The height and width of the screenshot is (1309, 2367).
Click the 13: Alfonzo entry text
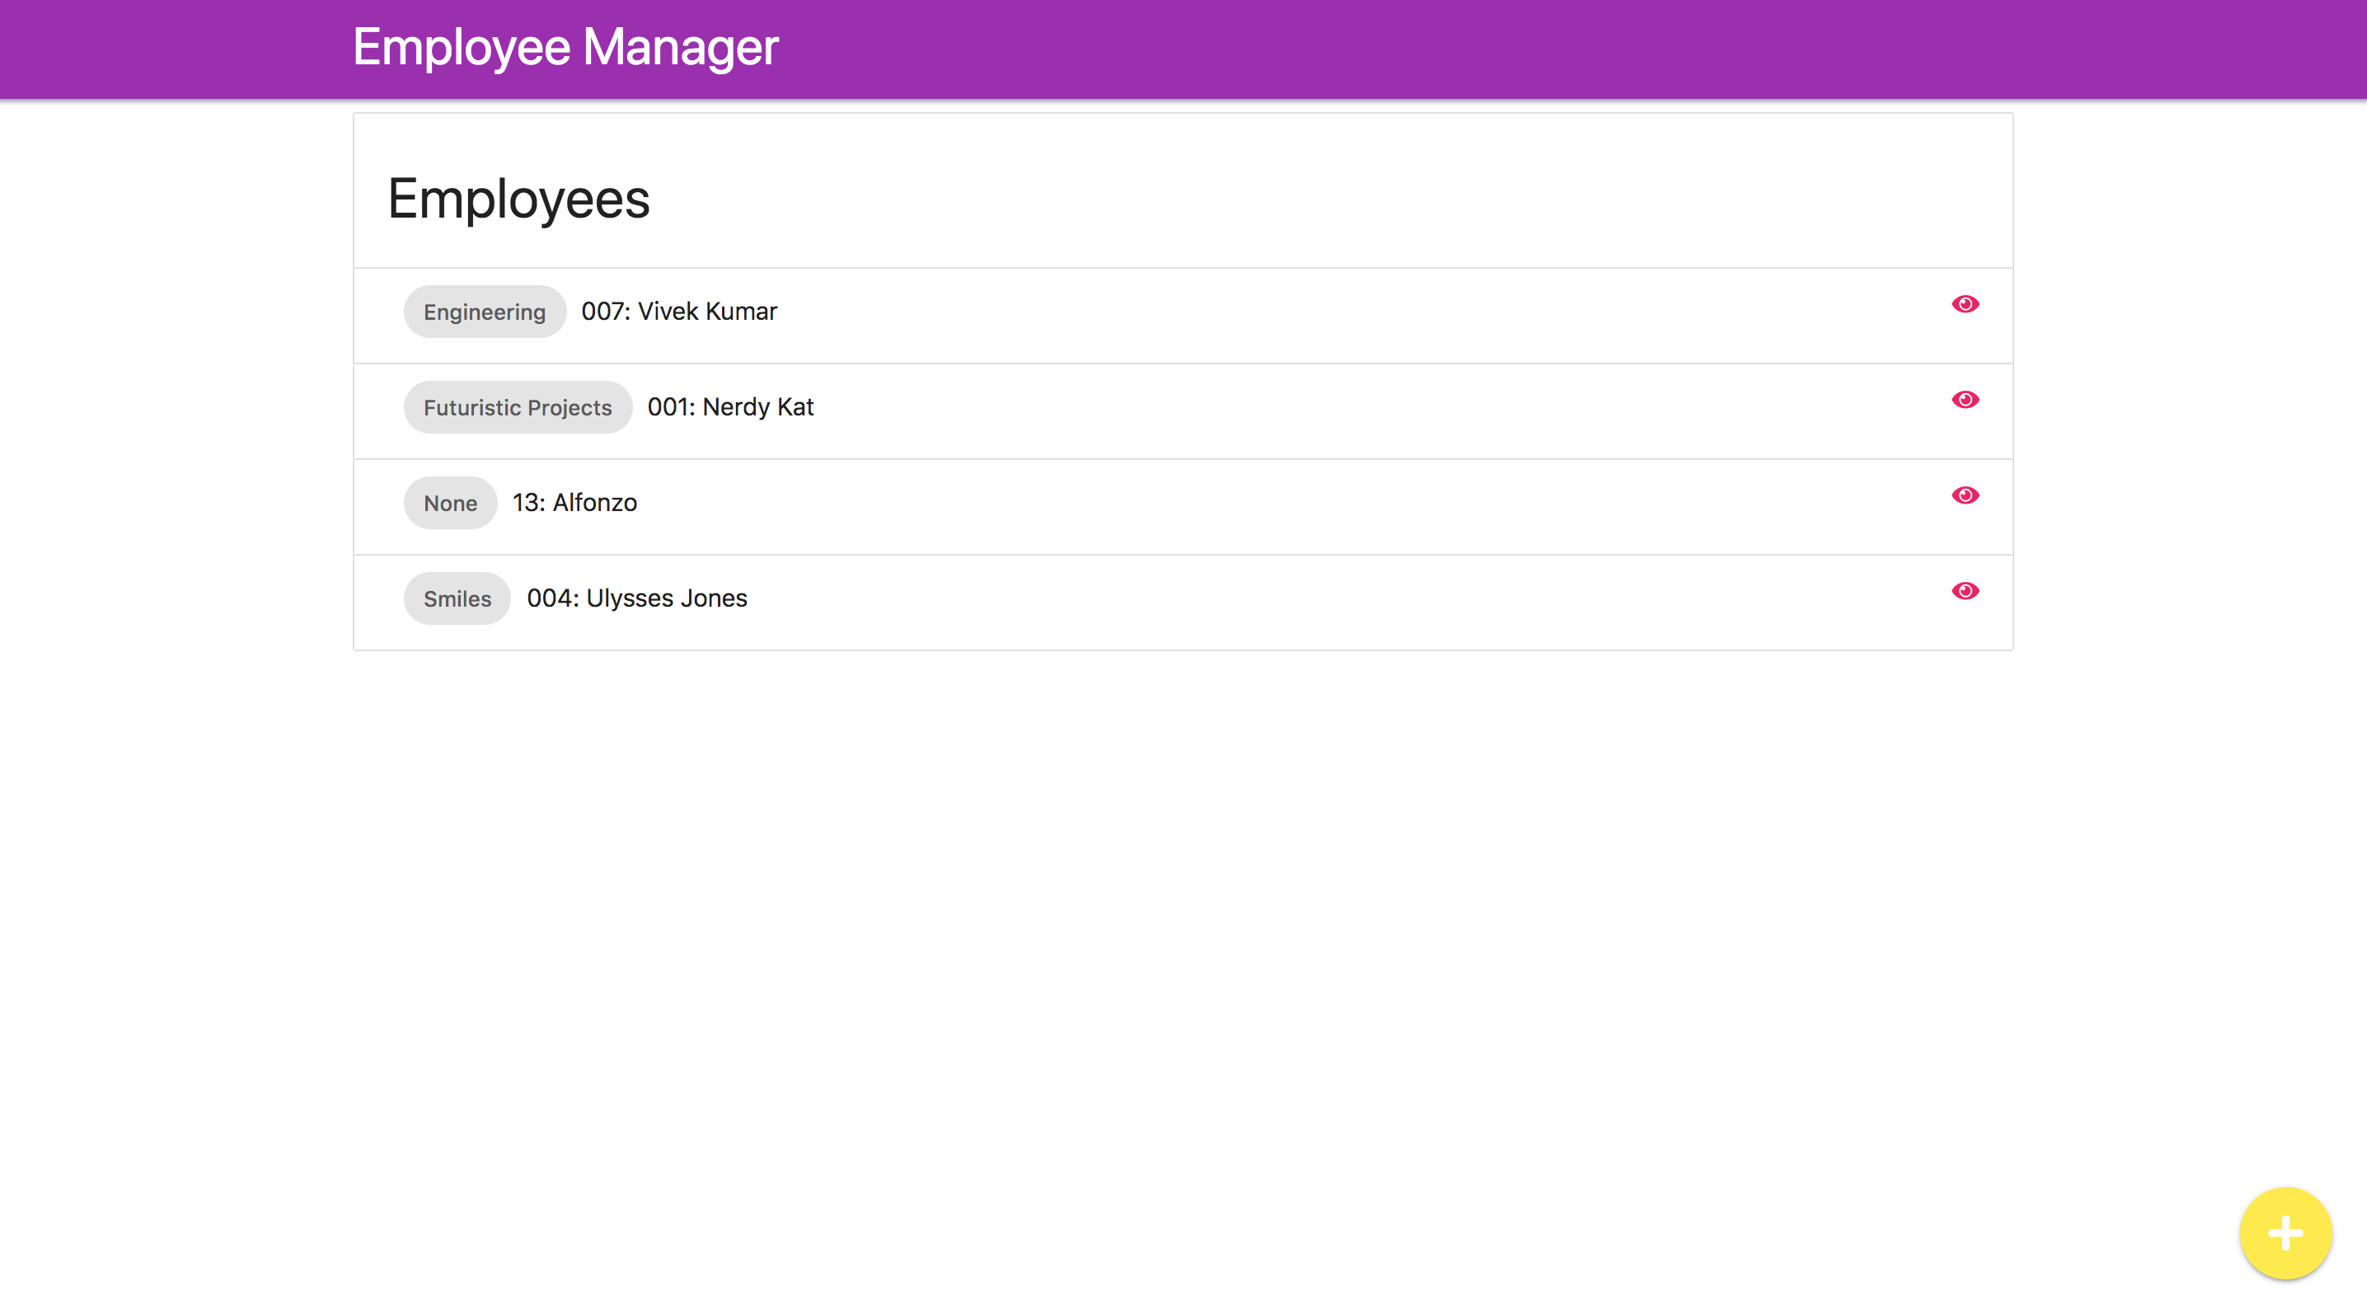click(x=574, y=503)
